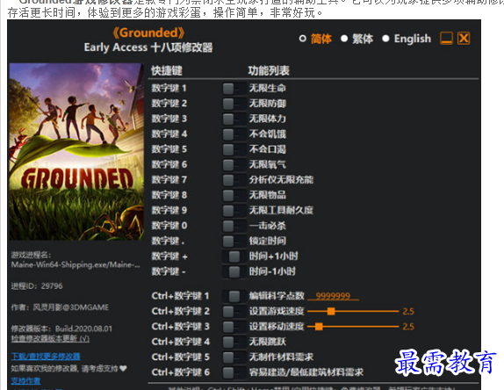Screen dimensions: 504x390
Task: Toggle the 无限生命 switch
Action: (x=234, y=89)
